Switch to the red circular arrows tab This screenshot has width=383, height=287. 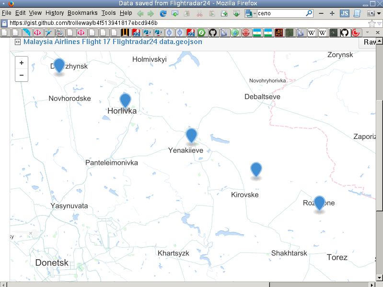pyautogui.click(x=246, y=33)
